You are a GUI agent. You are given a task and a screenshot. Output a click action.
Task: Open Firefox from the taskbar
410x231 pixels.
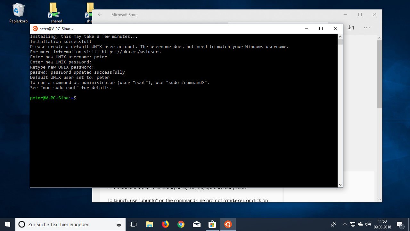point(165,224)
